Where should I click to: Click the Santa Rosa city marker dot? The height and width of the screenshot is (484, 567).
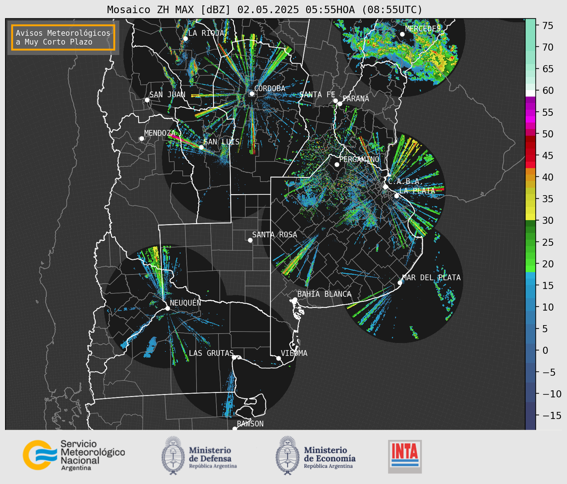click(250, 240)
